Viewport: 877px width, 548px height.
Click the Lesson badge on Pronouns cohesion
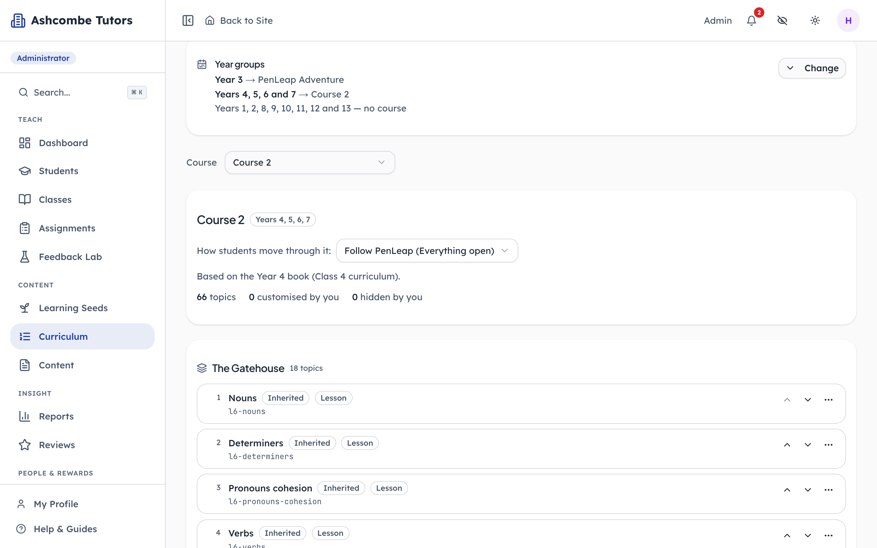[389, 488]
